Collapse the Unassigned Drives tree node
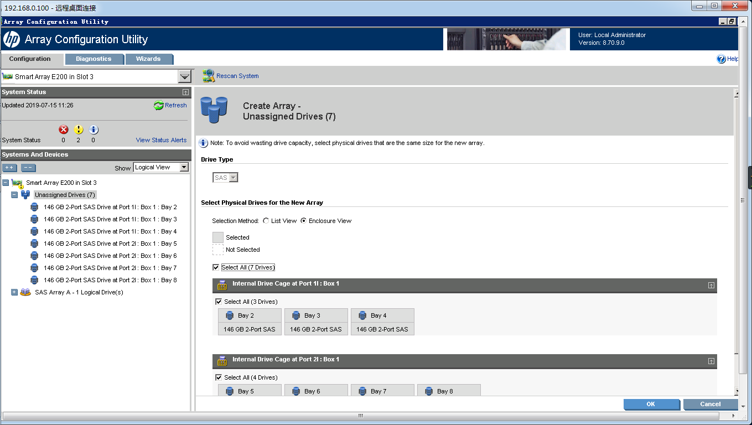 [x=14, y=195]
